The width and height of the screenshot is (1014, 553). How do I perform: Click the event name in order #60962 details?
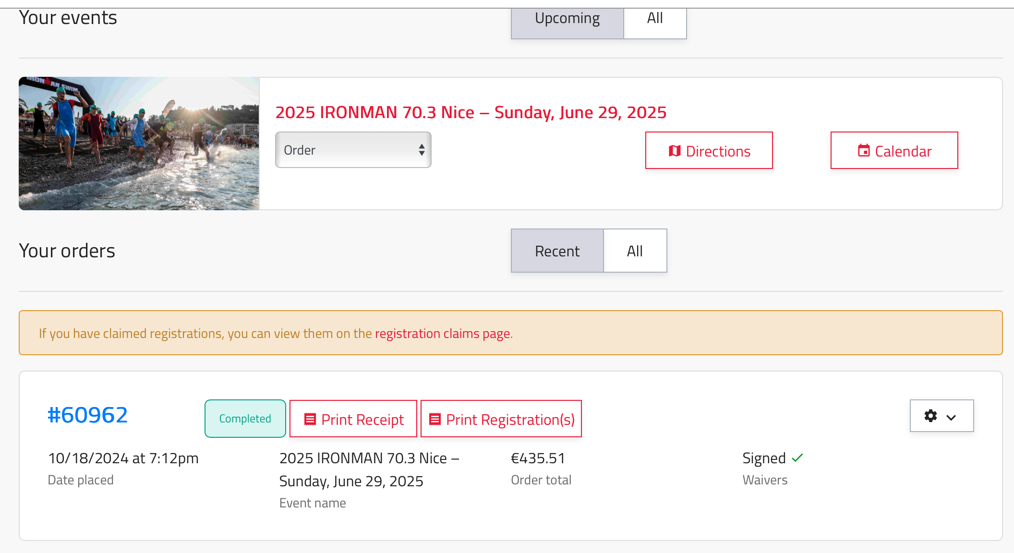[x=369, y=469]
